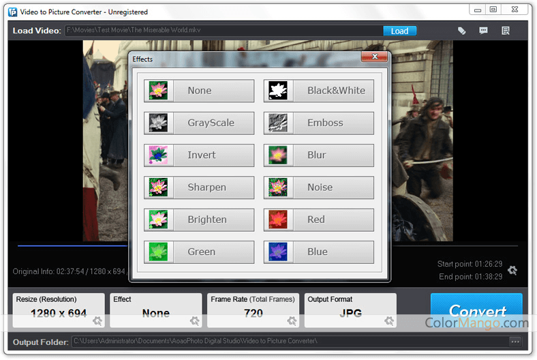Choose the Blur effect

click(x=319, y=155)
